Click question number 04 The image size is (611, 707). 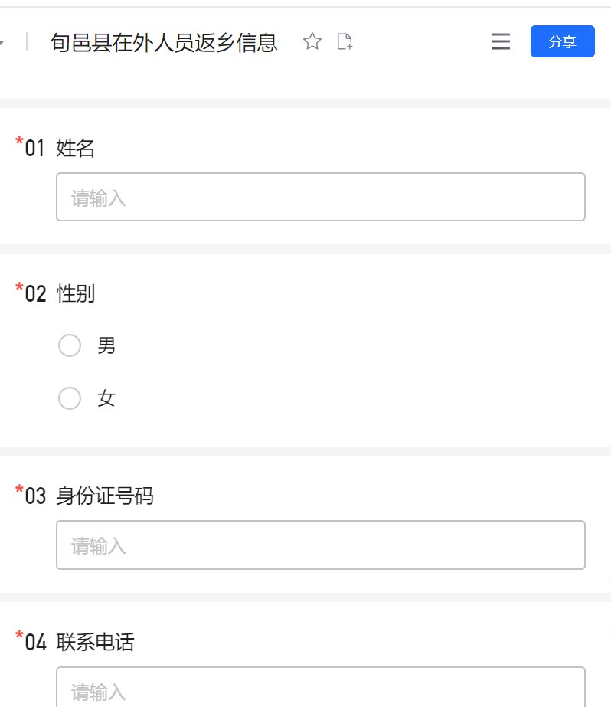click(x=35, y=642)
